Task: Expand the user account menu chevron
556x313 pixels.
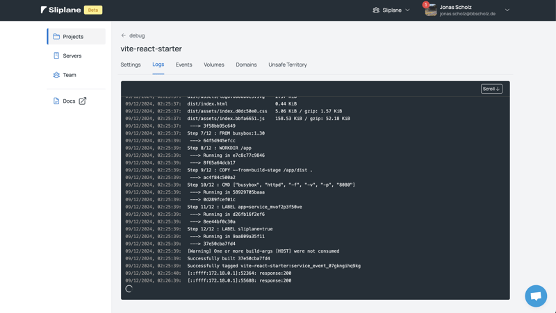Action: click(x=507, y=10)
